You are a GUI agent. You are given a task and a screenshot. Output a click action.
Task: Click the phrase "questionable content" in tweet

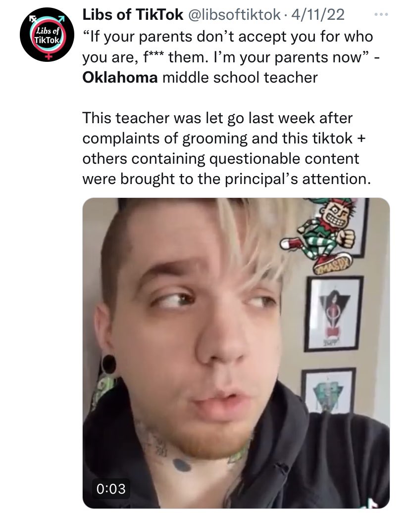[x=284, y=159]
